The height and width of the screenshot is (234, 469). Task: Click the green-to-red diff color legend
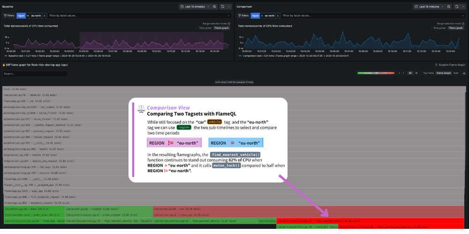pos(375,73)
